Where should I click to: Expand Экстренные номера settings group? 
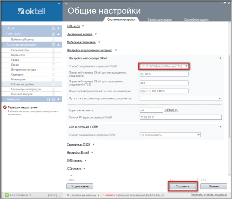[x=96, y=34]
